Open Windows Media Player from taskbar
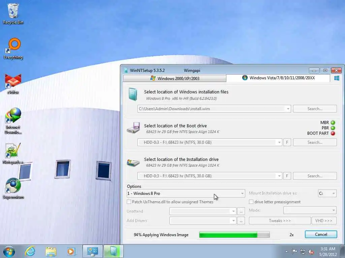The image size is (345, 258). pos(71,251)
